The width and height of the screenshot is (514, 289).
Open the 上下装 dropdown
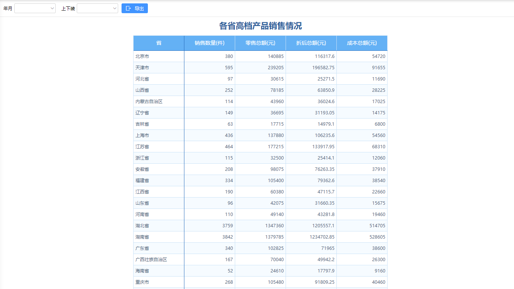tap(97, 8)
